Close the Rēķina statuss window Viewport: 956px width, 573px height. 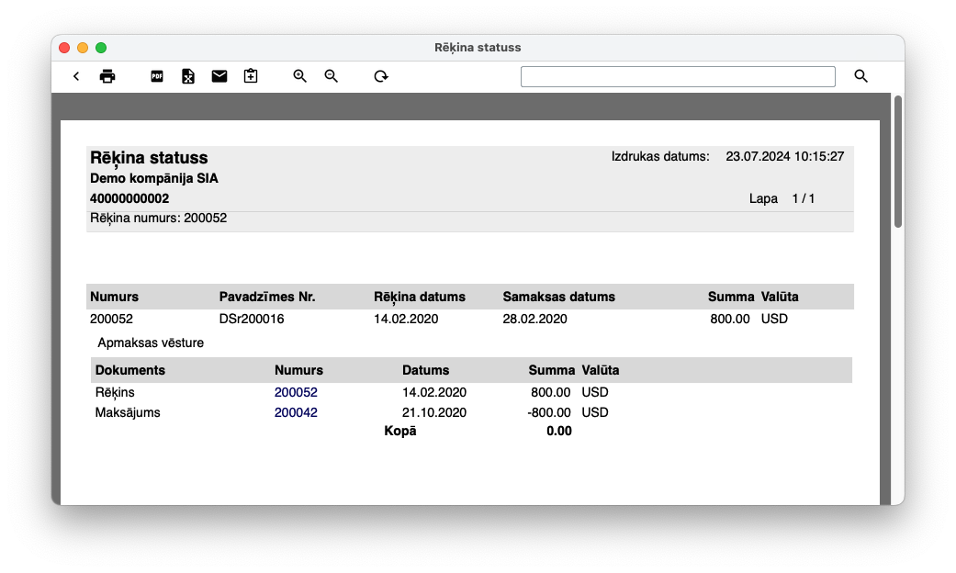click(64, 48)
